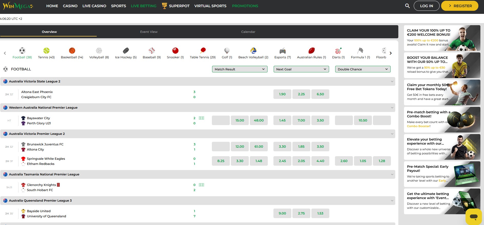
Task: Open the monthly Free Bet Tokens promo card
Action: [x=442, y=92]
